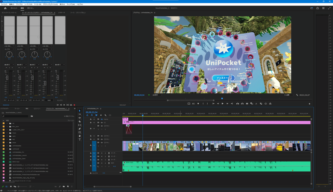Toggle timeline snap magnet icon

[92, 115]
